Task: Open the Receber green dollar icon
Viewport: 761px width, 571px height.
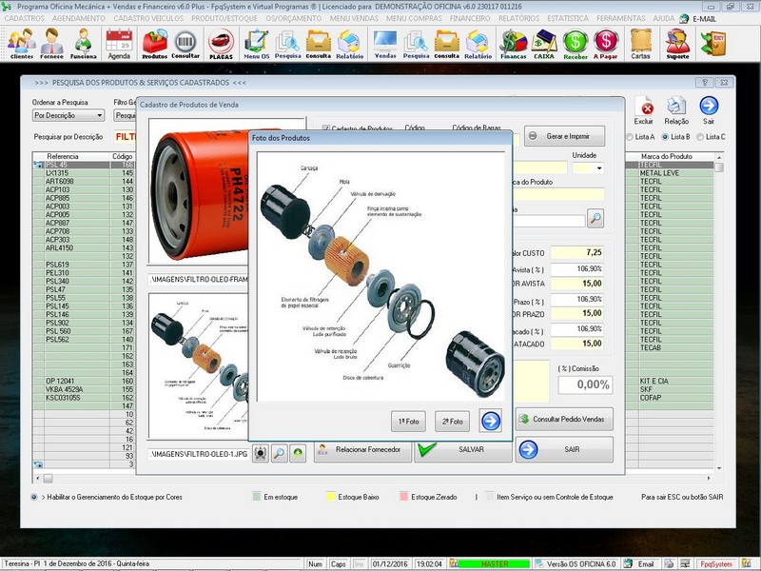Action: point(576,43)
